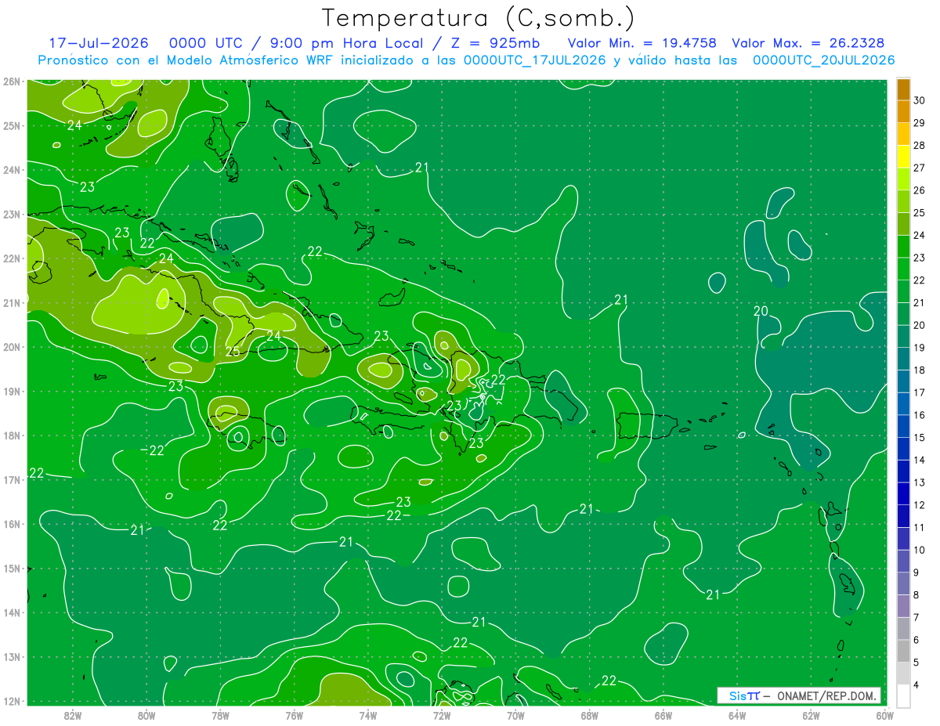Screen dimensions: 940x726
Task: Click the '70W' longitude axis label
Action: (515, 715)
